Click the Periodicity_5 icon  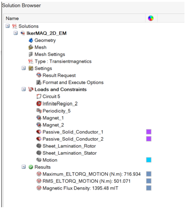point(39,111)
